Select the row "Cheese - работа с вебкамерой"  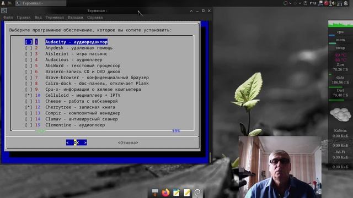point(82,101)
